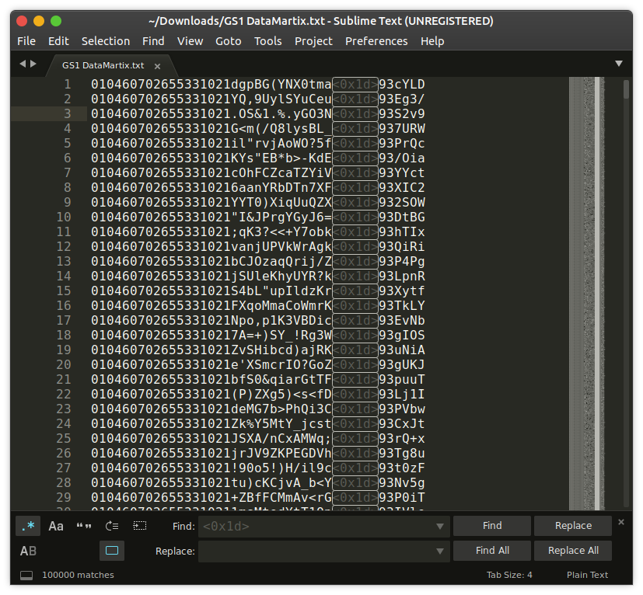Change Plain Text syntax setting

coord(587,575)
